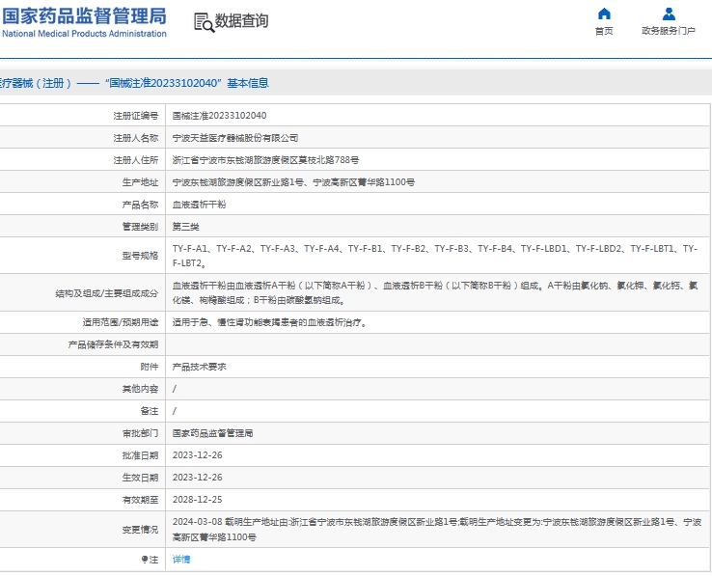
Task: Click the 变更情况 row label
Action: click(x=140, y=530)
